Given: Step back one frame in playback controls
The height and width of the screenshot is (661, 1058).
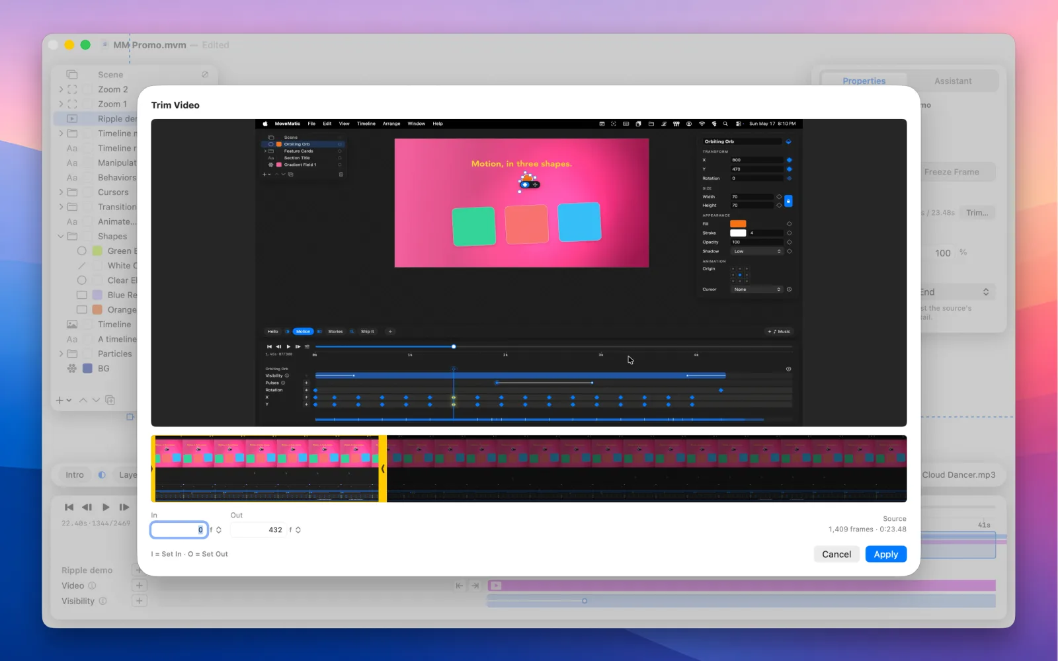Looking at the screenshot, I should [x=87, y=507].
